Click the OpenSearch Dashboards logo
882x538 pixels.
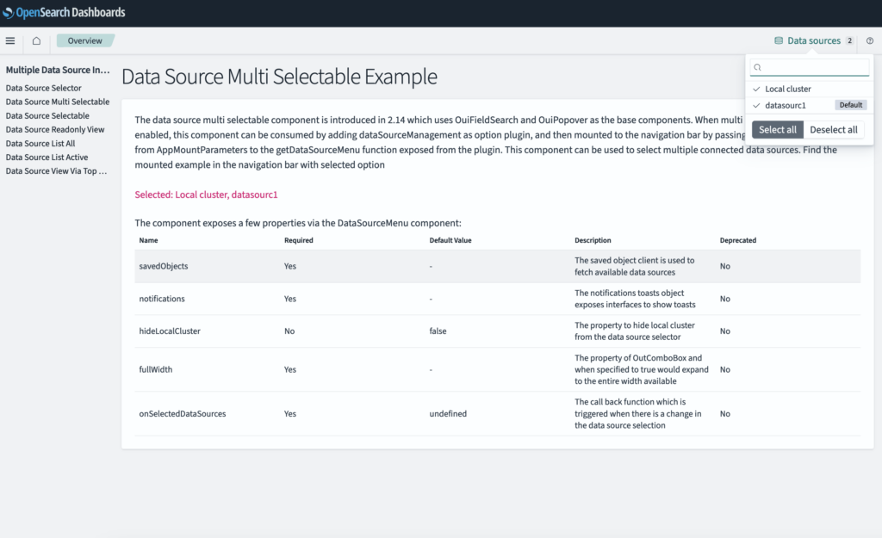click(x=65, y=13)
